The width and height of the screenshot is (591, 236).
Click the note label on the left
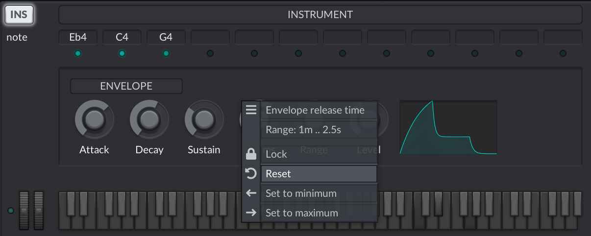pyautogui.click(x=17, y=37)
